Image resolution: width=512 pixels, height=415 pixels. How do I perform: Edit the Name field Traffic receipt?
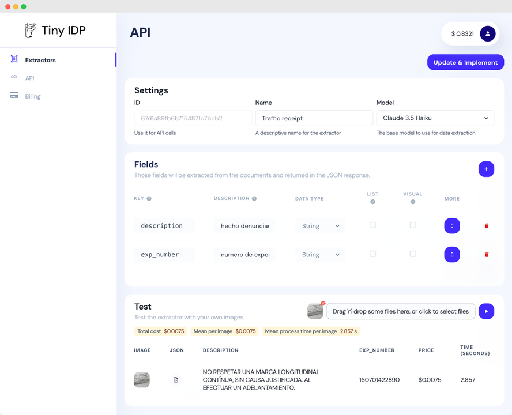point(314,118)
